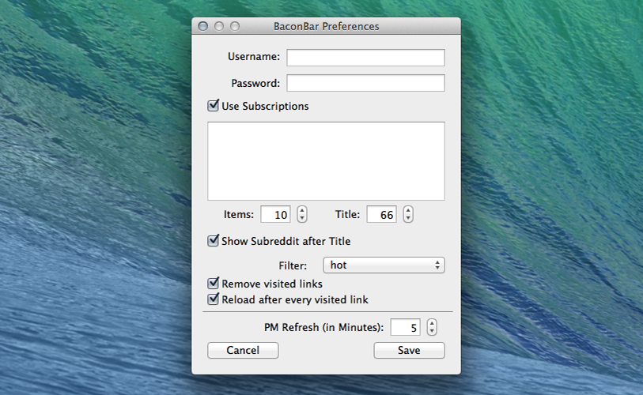The height and width of the screenshot is (395, 643).
Task: Click inside the empty subscriptions list box
Action: [326, 160]
